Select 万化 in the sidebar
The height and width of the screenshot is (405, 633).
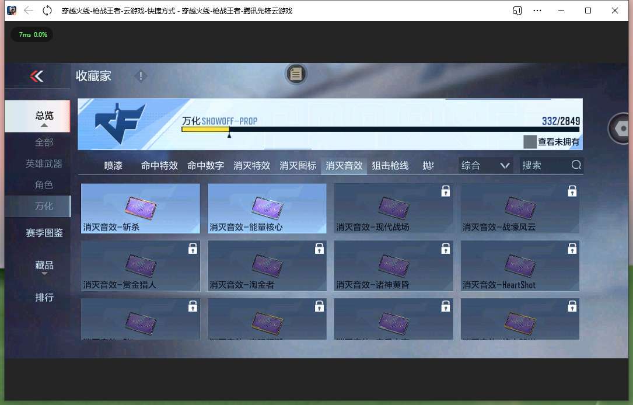tap(37, 206)
